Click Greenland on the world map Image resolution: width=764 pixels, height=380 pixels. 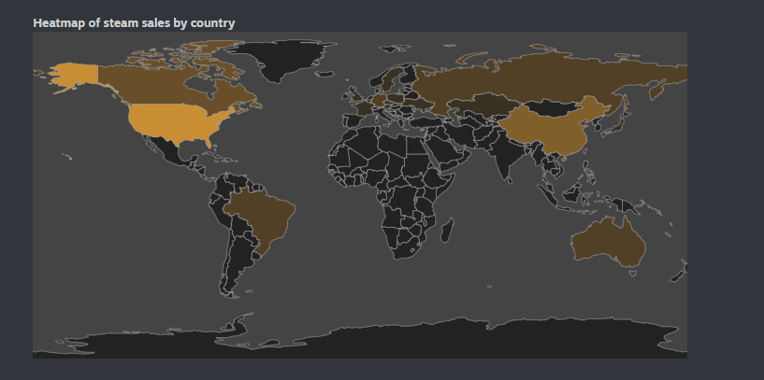click(x=282, y=59)
